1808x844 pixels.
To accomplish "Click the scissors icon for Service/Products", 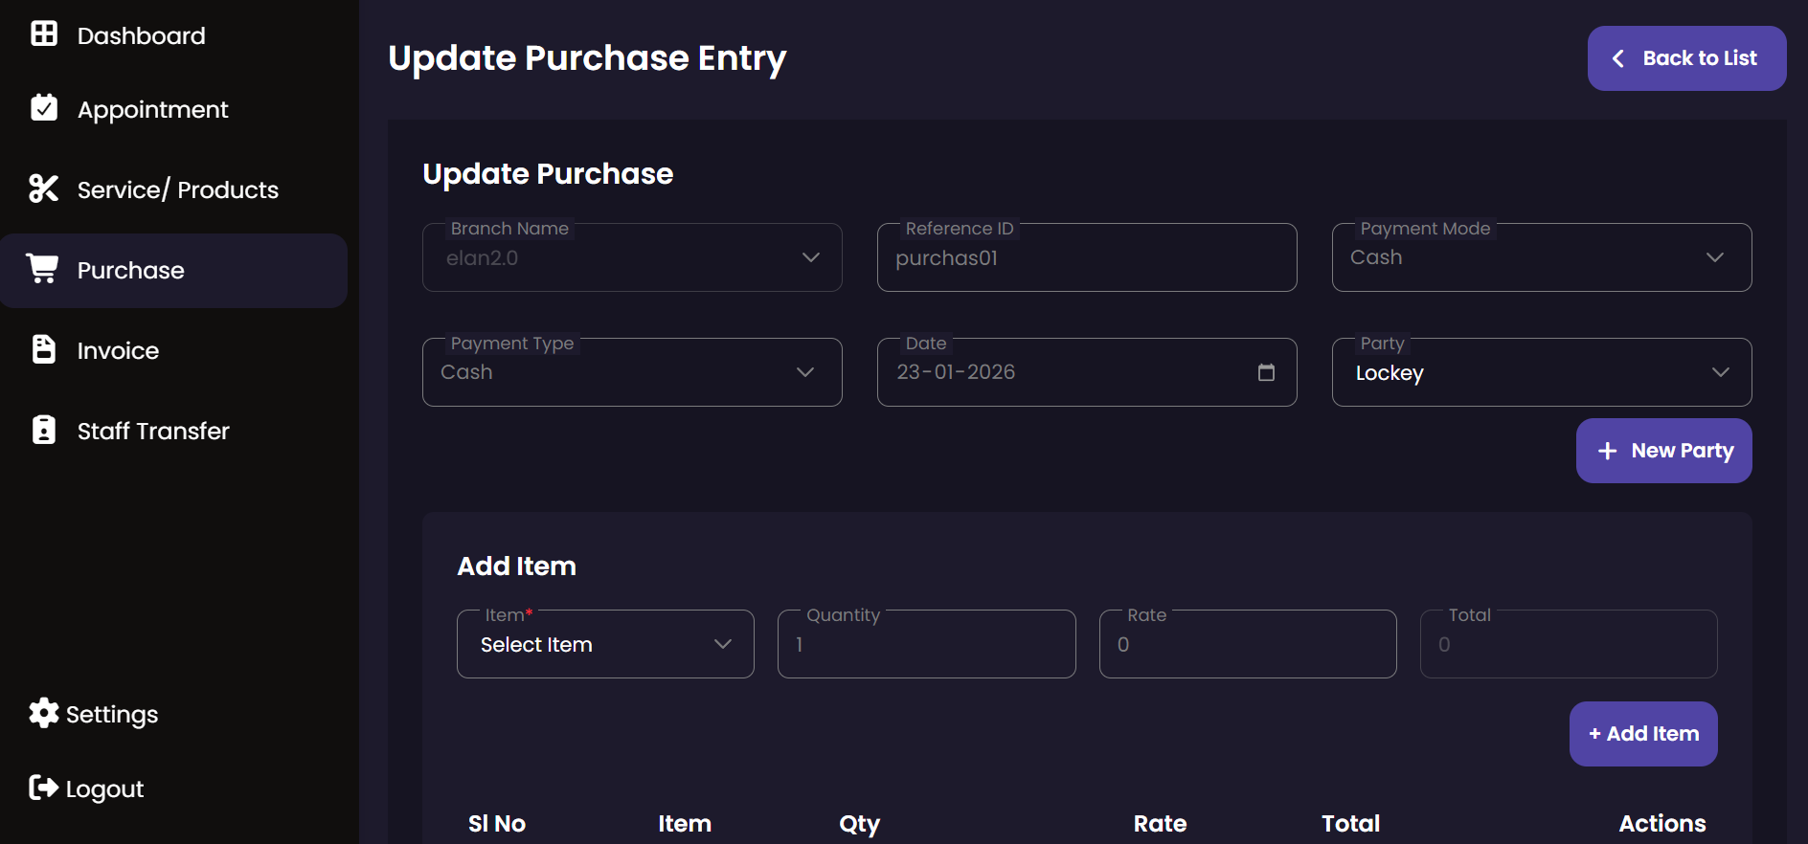I will coord(44,189).
